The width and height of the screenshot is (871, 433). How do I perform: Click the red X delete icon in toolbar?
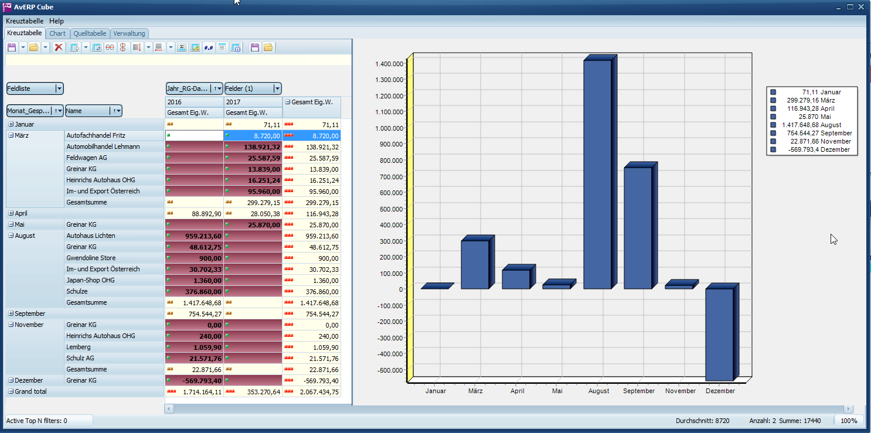tap(59, 47)
